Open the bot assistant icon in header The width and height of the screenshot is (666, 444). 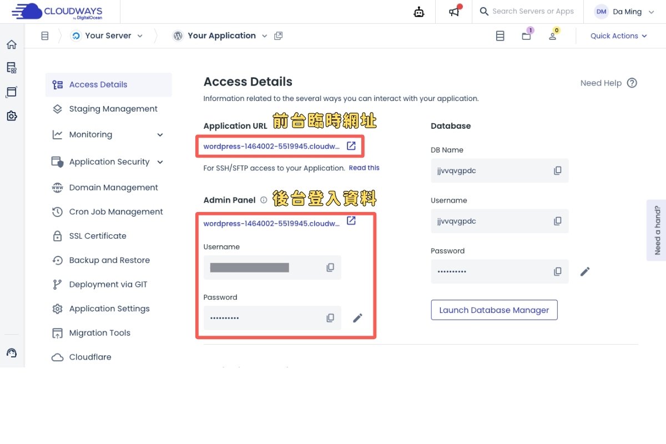click(x=419, y=12)
